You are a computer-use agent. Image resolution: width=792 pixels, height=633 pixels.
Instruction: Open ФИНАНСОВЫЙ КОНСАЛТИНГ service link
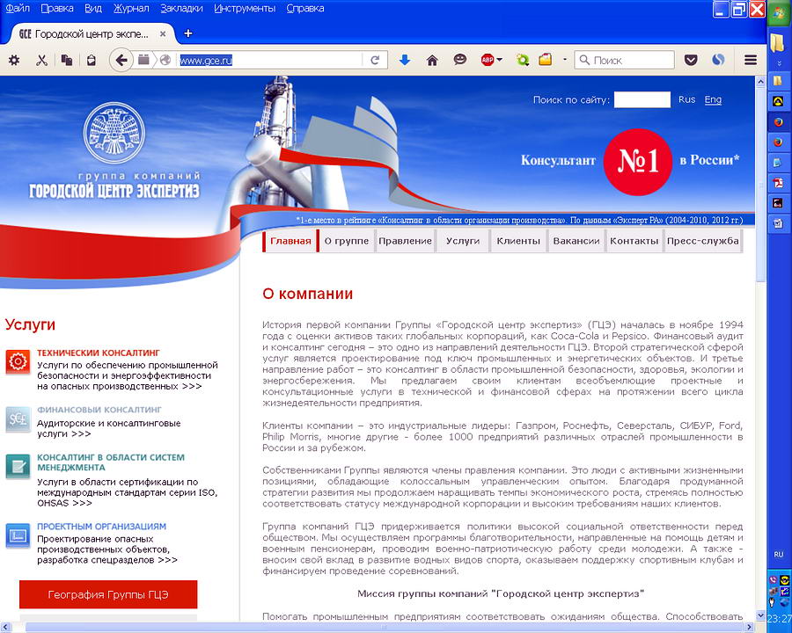(99, 410)
